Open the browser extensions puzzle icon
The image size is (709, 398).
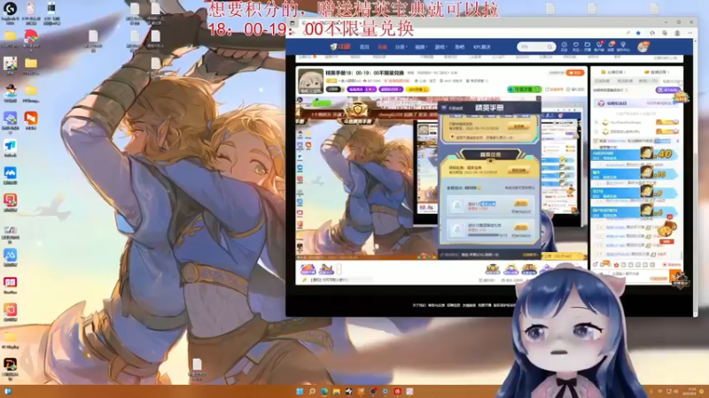tap(652, 33)
